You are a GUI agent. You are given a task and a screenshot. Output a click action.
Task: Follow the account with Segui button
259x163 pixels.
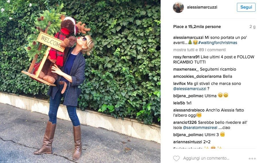point(246,7)
